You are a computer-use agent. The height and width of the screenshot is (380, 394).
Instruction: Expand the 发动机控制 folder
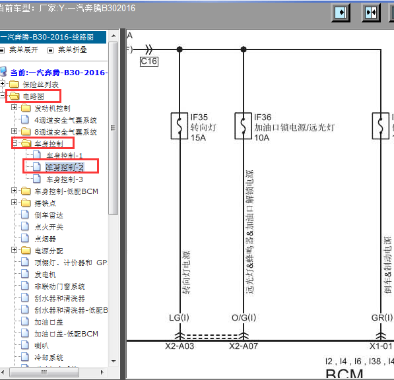[14, 108]
